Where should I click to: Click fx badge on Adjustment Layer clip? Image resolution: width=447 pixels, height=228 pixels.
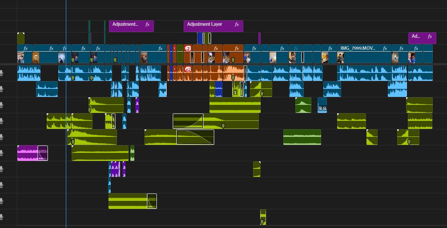[237, 24]
